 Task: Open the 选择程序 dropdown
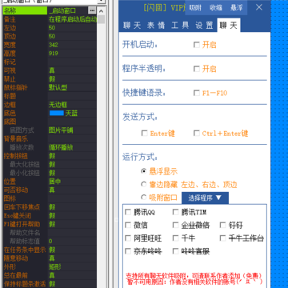click(205, 198)
